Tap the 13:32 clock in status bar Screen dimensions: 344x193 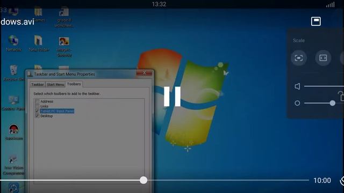click(159, 4)
